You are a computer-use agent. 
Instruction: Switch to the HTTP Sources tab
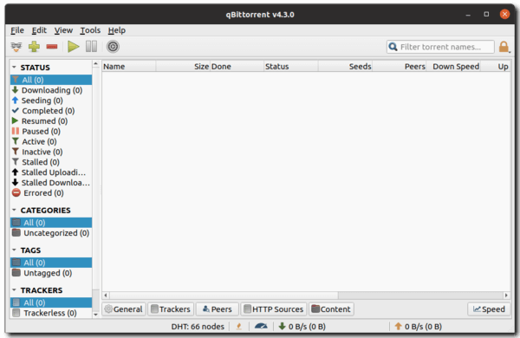[274, 309]
